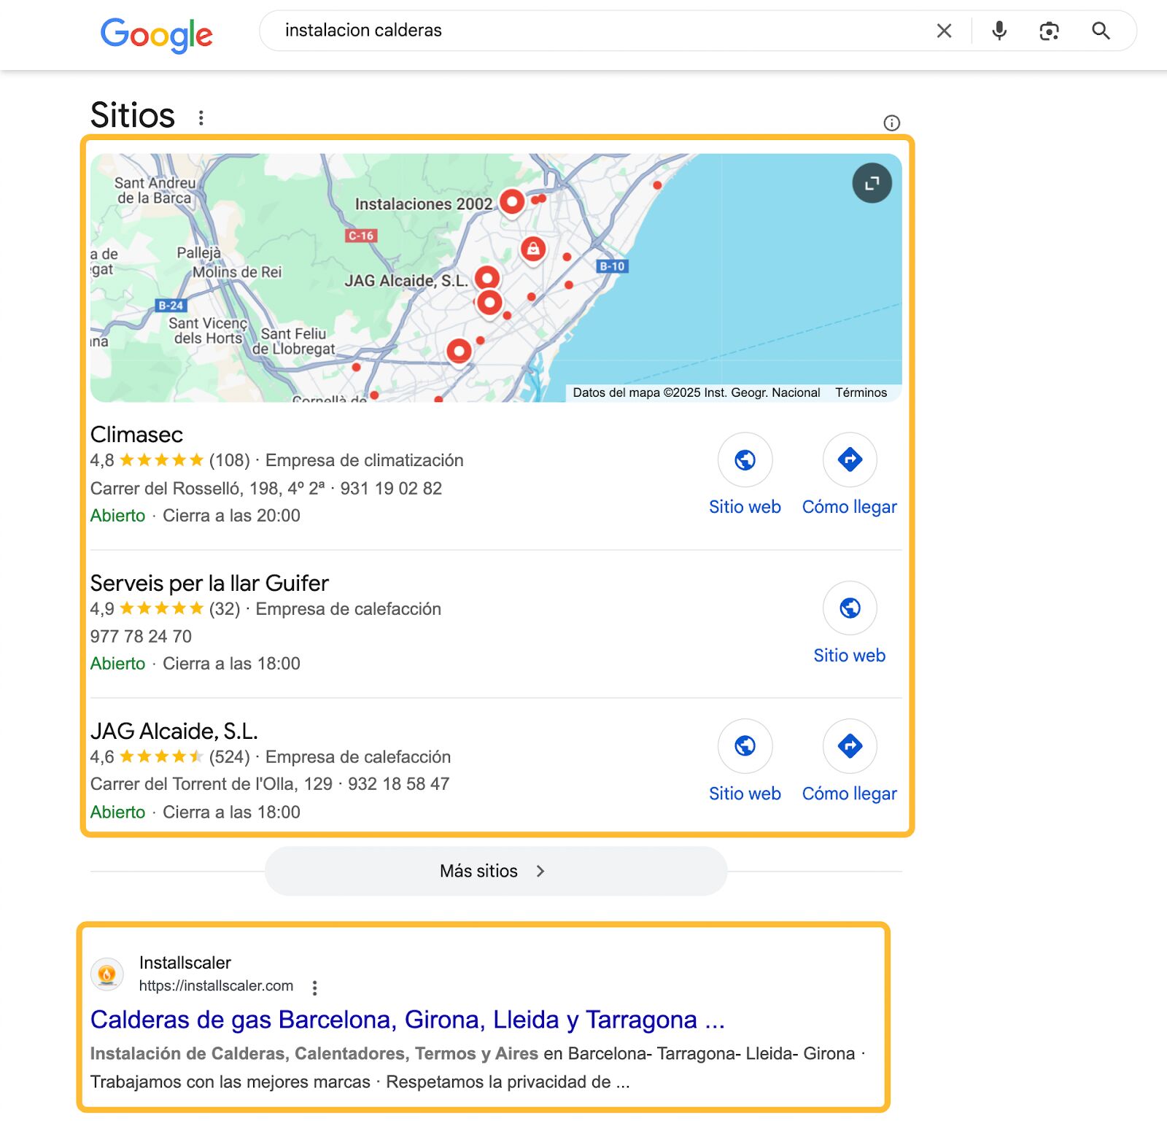Open Calderas de gas Barcelona result link
This screenshot has width=1167, height=1124.
tap(407, 1020)
